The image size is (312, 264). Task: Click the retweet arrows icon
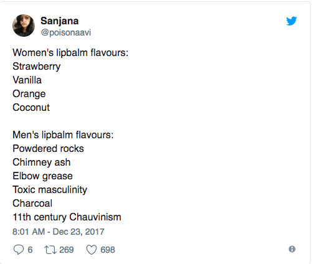50,250
